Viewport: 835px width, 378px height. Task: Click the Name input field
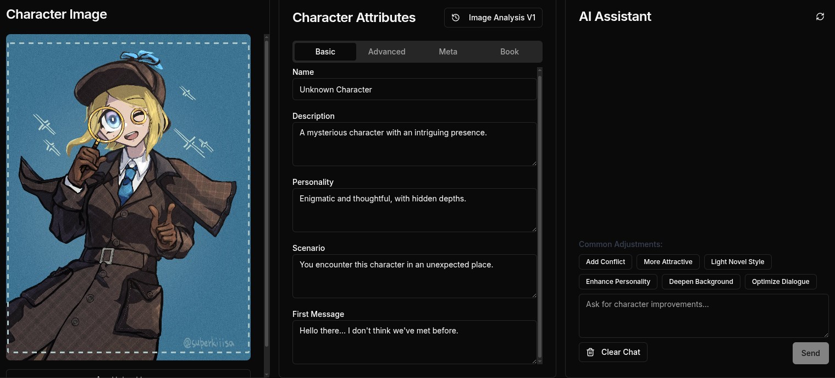tap(414, 89)
